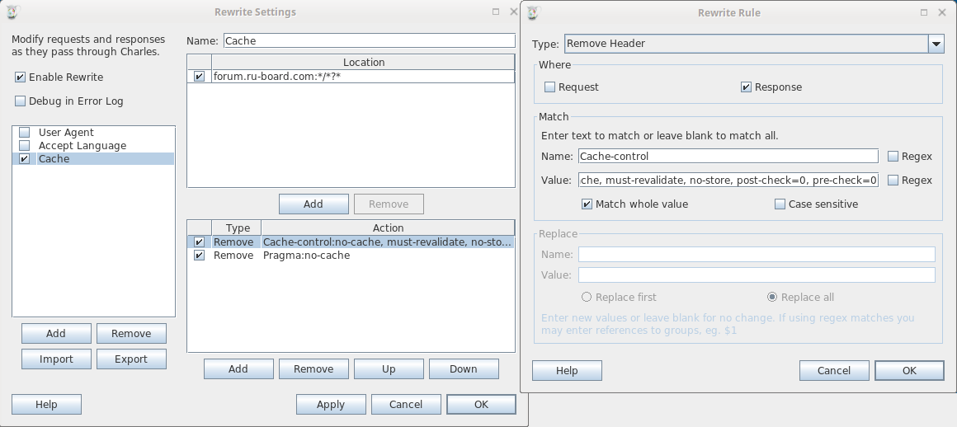Select the Replace all radio button
Screen dimensions: 957x427
point(772,297)
